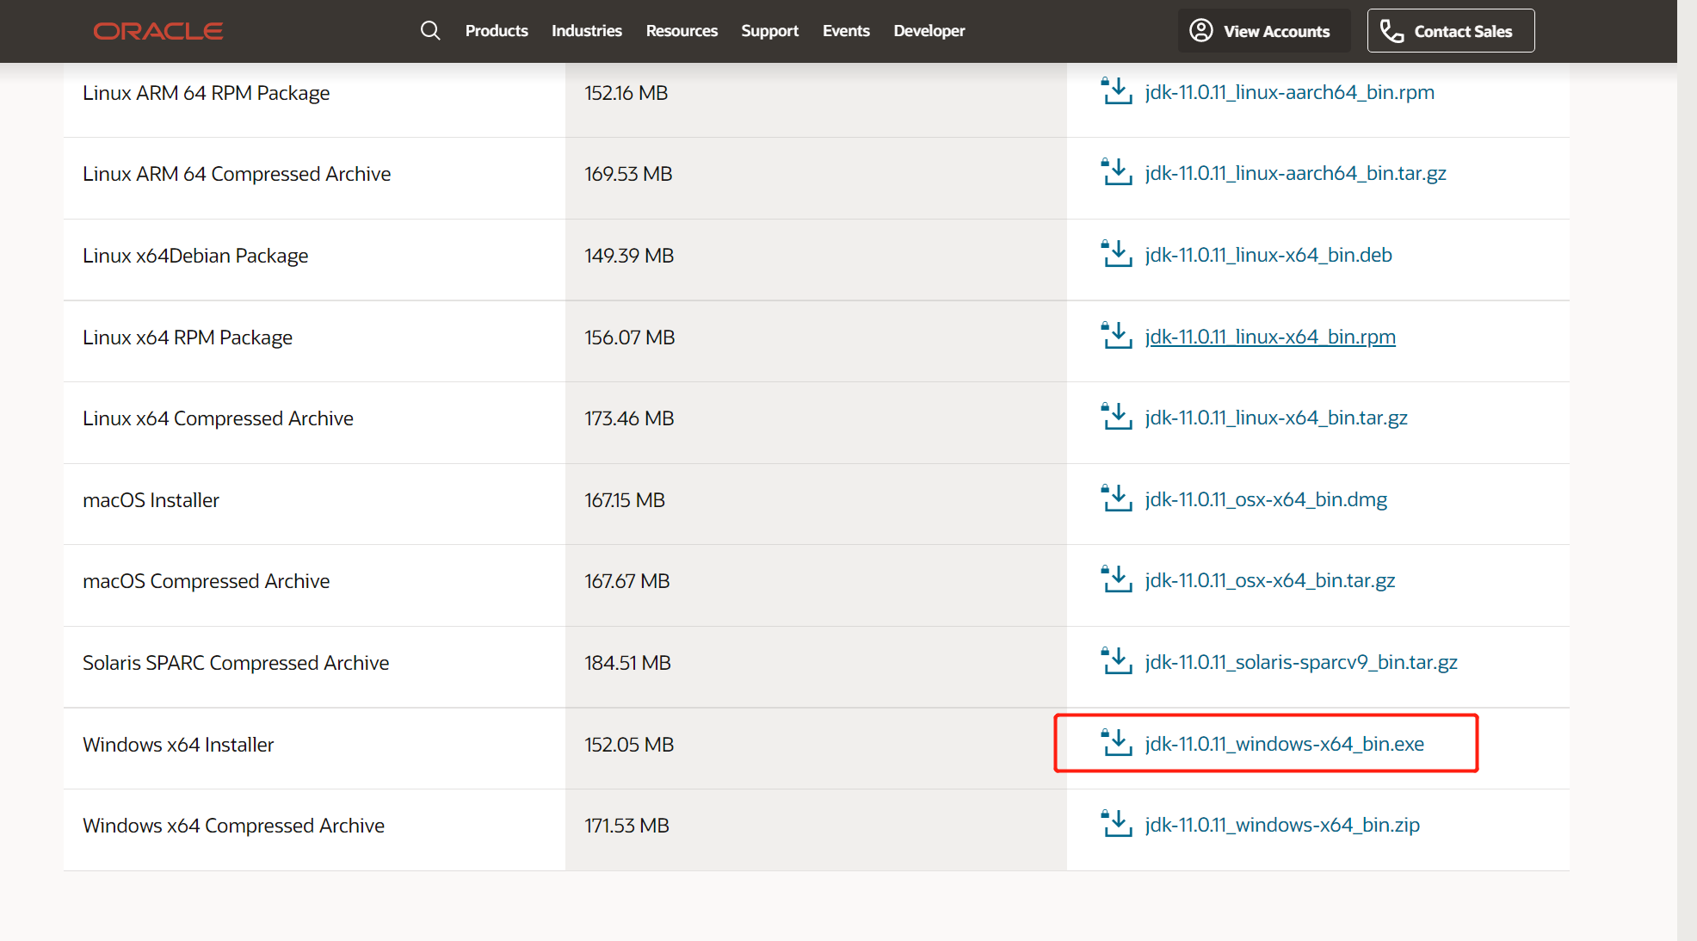The image size is (1697, 941).
Task: Click download icon beside osx-x64 dmg
Action: [x=1116, y=498]
